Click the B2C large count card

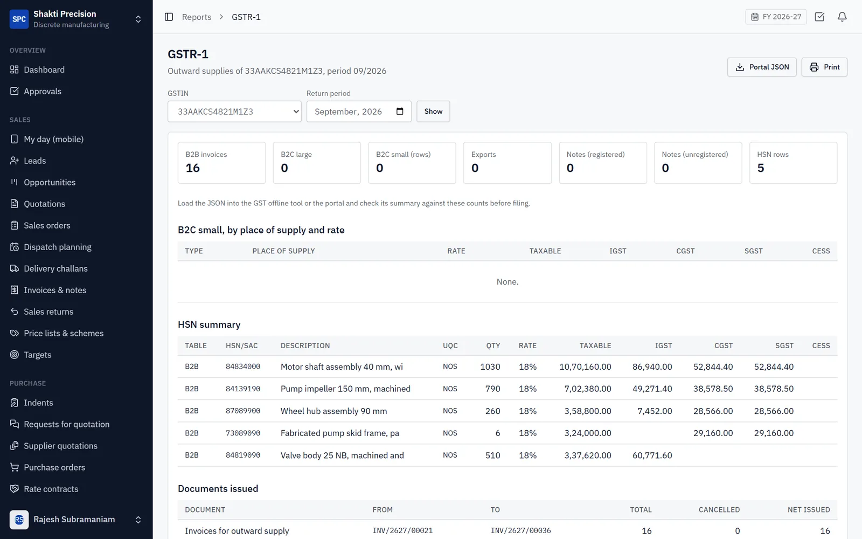click(x=317, y=163)
